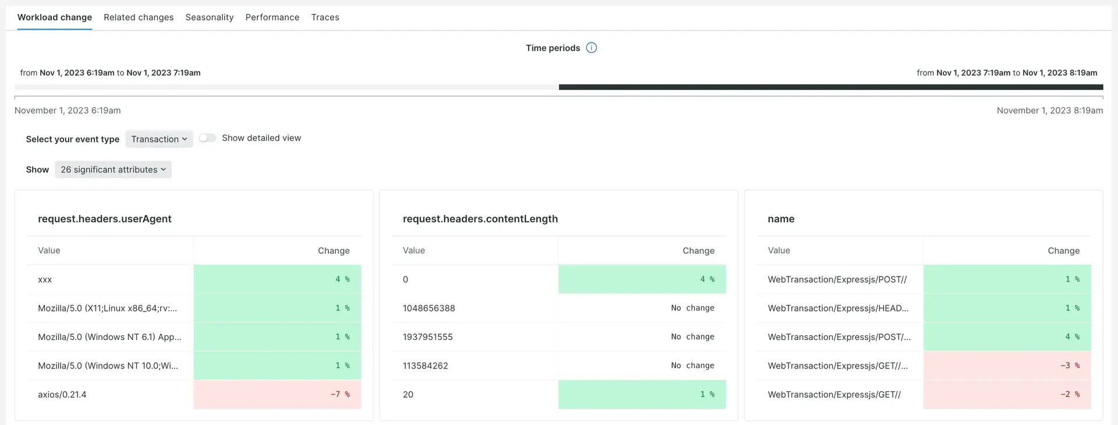Open the Seasonality tab
1118x425 pixels.
[x=209, y=17]
